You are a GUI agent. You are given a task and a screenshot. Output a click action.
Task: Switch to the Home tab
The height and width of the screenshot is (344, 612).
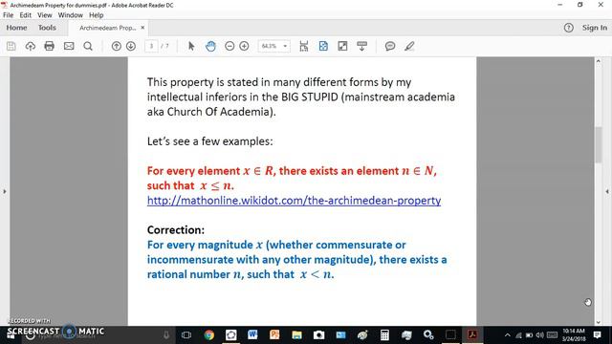[16, 28]
